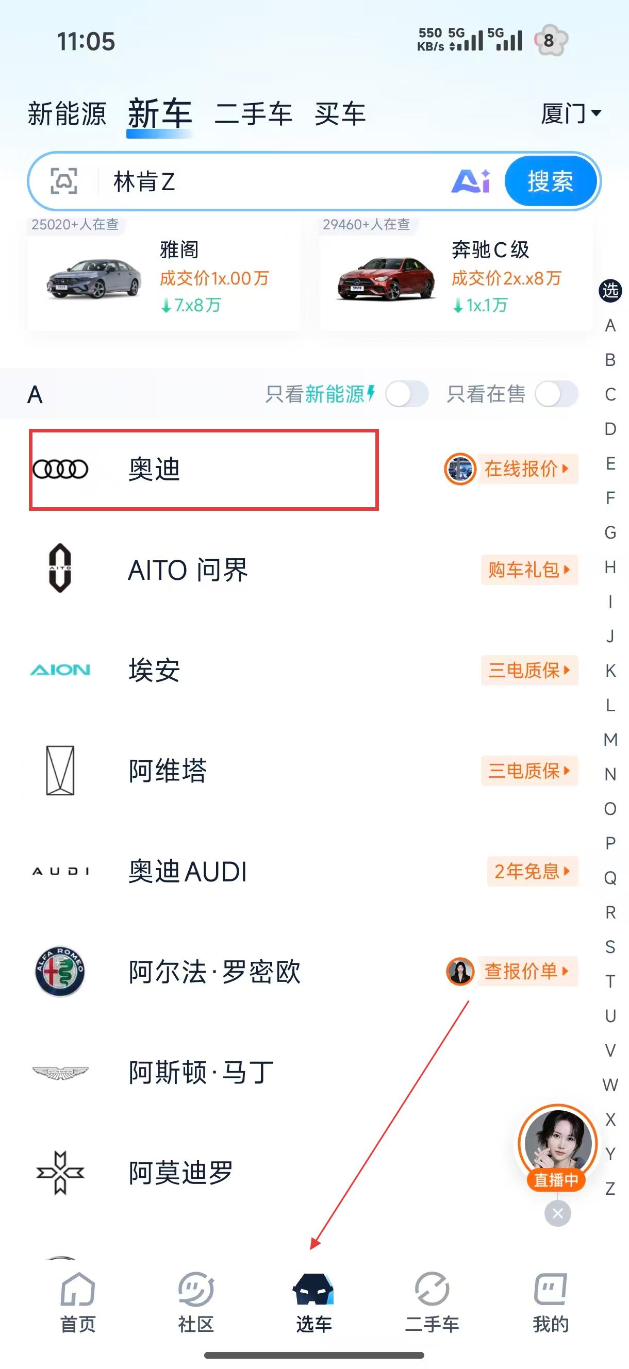Open the 厦门 city dropdown
This screenshot has width=629, height=1369.
click(571, 113)
